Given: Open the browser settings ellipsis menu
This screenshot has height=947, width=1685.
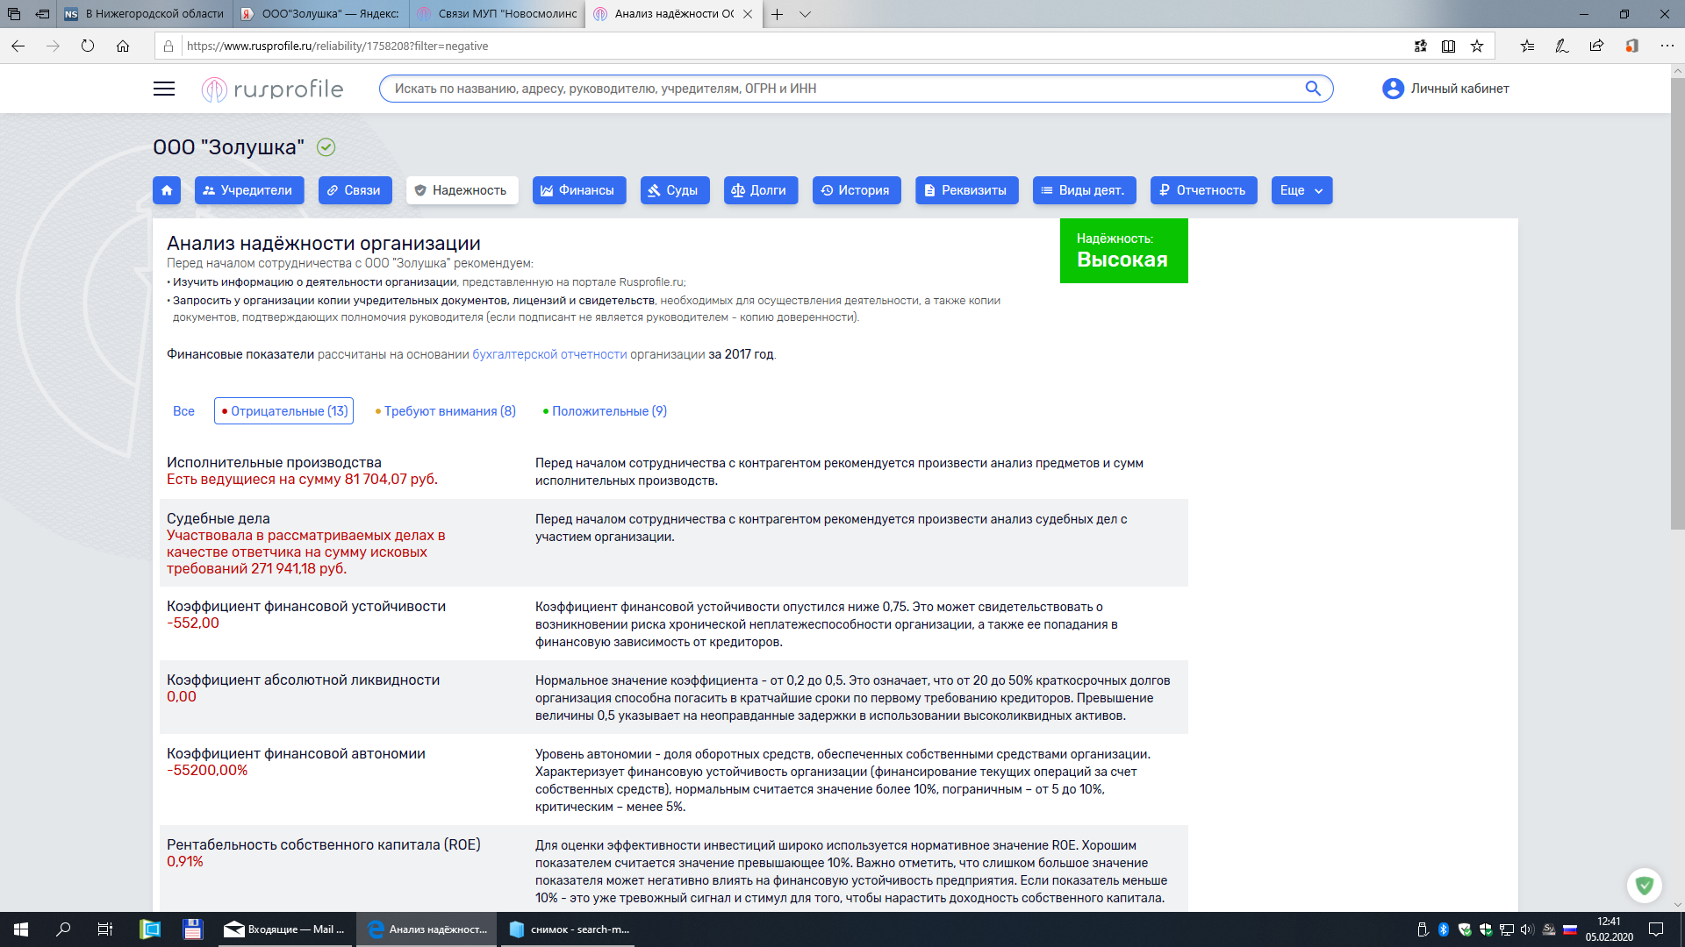Looking at the screenshot, I should [1667, 46].
